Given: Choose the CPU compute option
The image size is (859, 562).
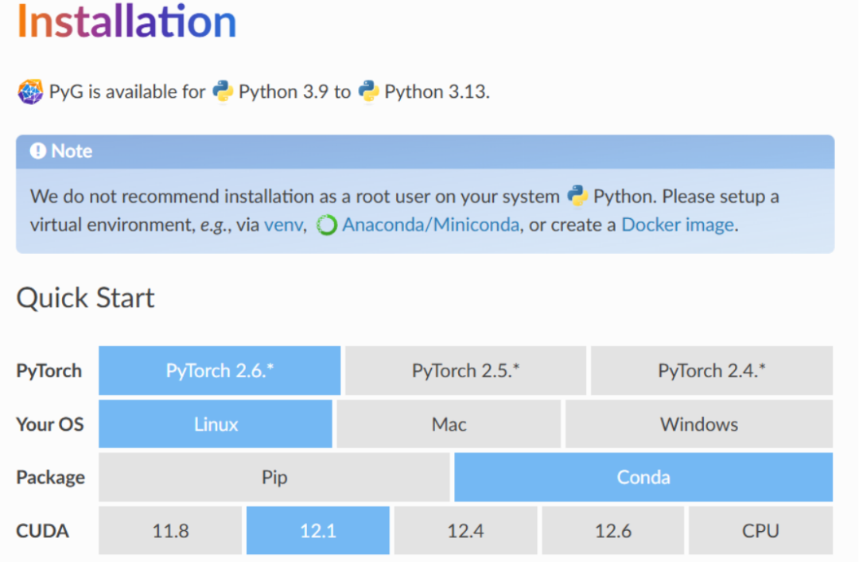Looking at the screenshot, I should coord(760,530).
